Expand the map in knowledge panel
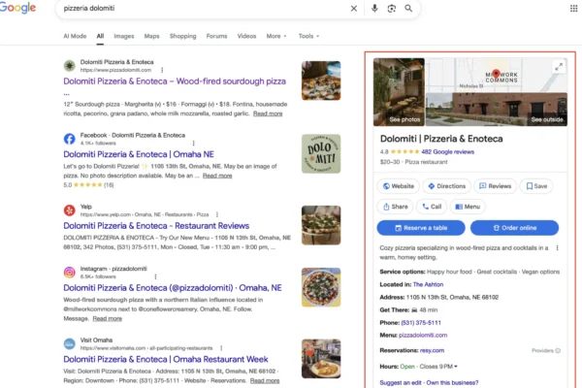 coord(558,67)
